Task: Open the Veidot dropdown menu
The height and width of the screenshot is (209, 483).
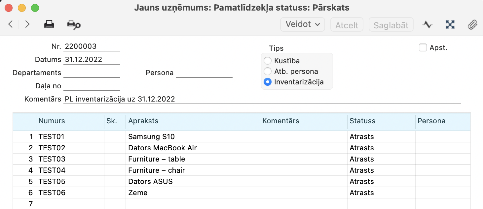Action: point(302,24)
